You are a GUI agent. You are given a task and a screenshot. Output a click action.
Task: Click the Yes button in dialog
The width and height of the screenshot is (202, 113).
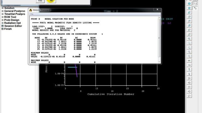point(40,1)
